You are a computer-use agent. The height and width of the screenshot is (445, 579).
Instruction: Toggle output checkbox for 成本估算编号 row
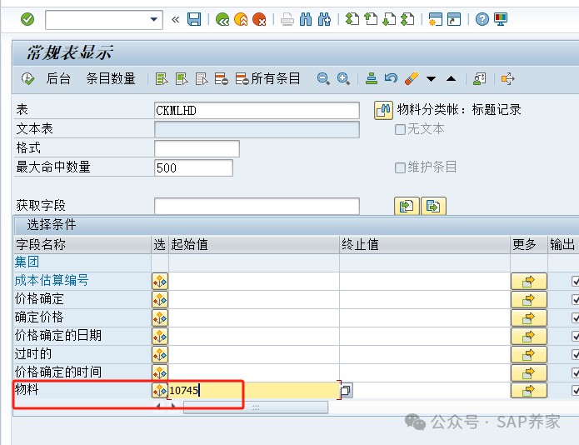(576, 282)
